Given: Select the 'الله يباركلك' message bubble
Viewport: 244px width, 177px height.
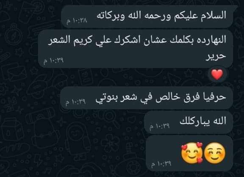Looking at the screenshot, I should pyautogui.click(x=189, y=122).
